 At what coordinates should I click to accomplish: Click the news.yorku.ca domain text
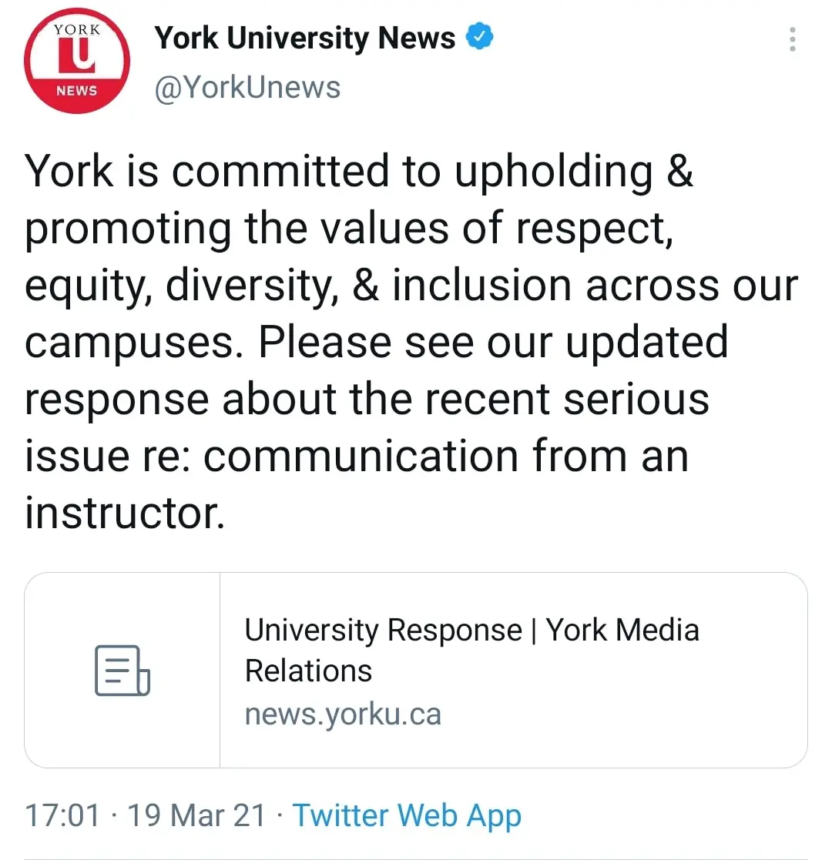[343, 714]
